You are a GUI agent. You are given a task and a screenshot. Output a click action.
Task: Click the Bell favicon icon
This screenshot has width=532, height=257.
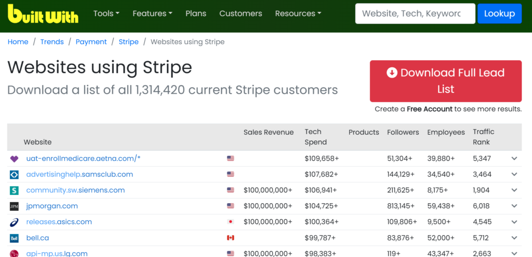[x=14, y=238]
